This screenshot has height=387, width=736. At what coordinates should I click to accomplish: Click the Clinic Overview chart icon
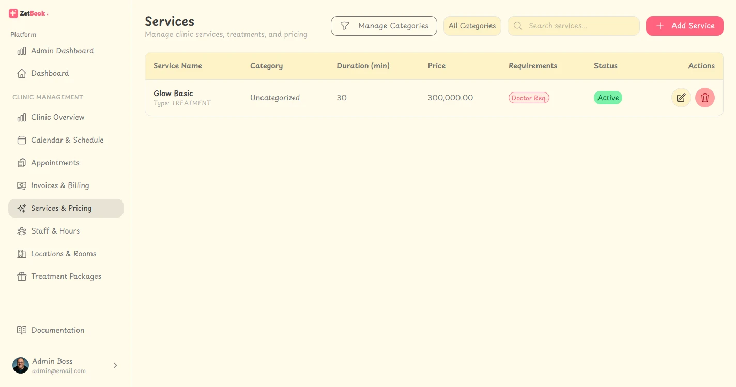pyautogui.click(x=22, y=117)
